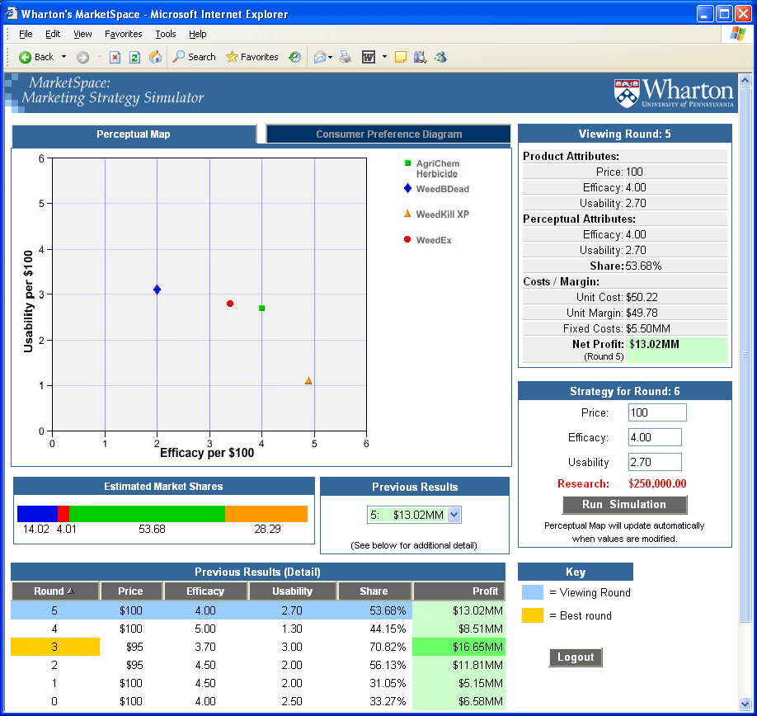Click the "$250,000.00" Research amount
The width and height of the screenshot is (757, 716).
(x=657, y=483)
